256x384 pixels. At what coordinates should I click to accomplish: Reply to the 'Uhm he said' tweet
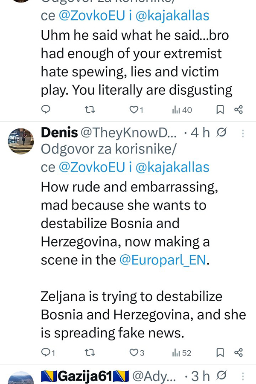click(46, 110)
